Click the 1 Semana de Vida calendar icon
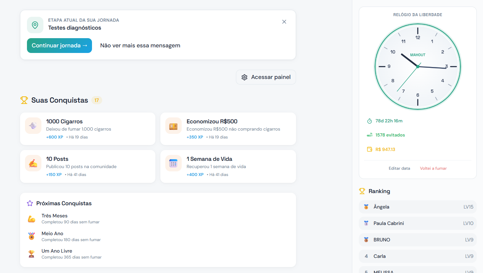The height and width of the screenshot is (273, 483). point(173,163)
